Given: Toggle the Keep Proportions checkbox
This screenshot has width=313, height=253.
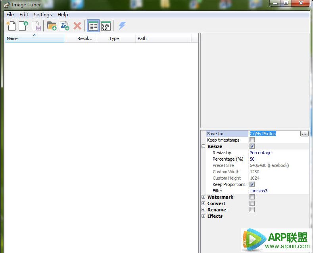Looking at the screenshot, I should point(252,184).
